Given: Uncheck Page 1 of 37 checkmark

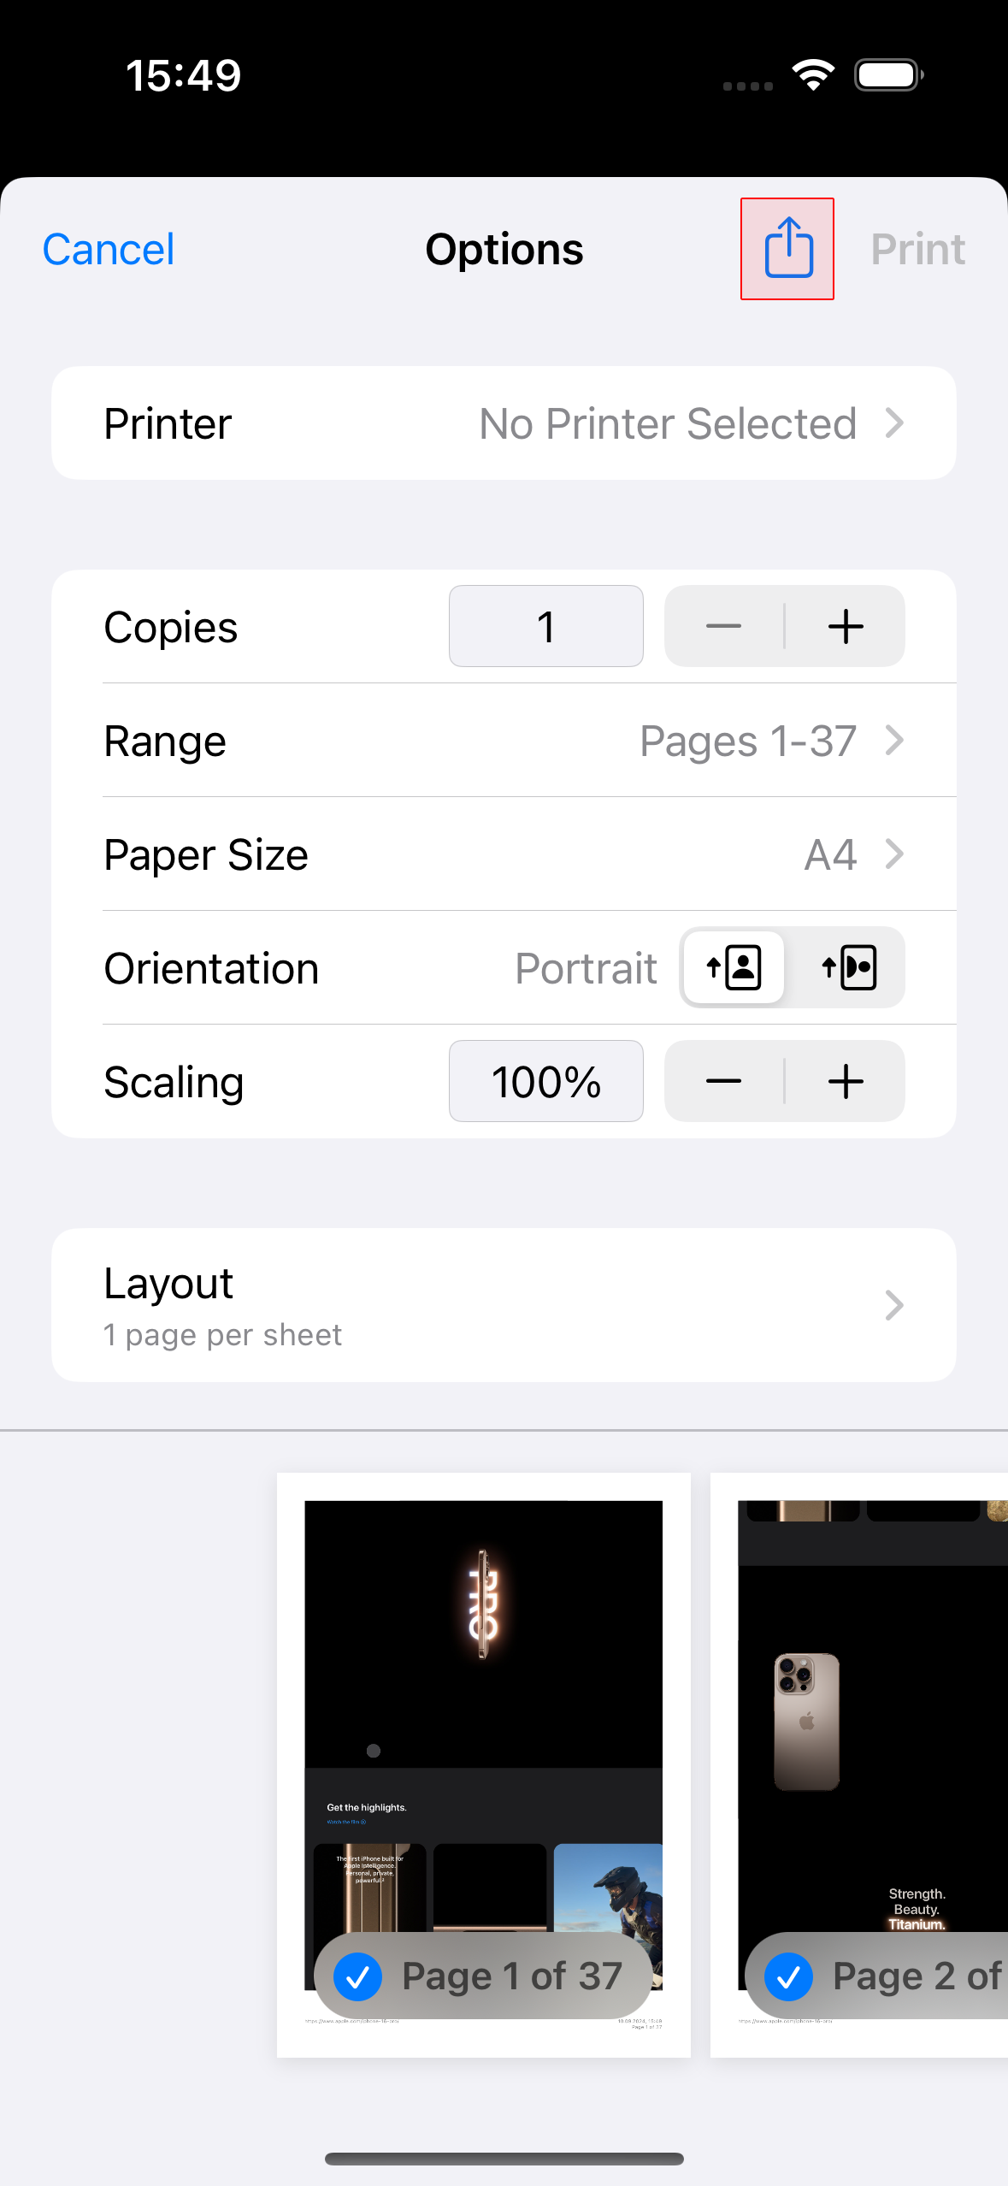Looking at the screenshot, I should (358, 1976).
